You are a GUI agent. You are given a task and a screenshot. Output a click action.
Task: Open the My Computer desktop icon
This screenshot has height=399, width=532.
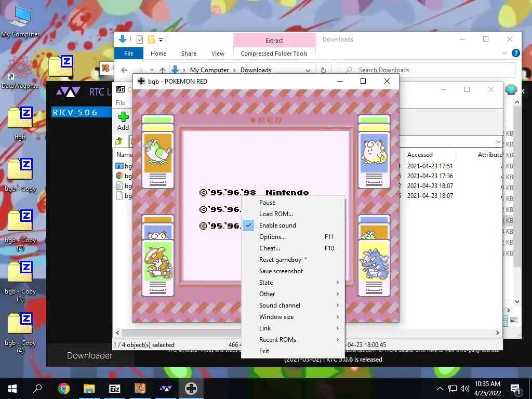(x=20, y=21)
